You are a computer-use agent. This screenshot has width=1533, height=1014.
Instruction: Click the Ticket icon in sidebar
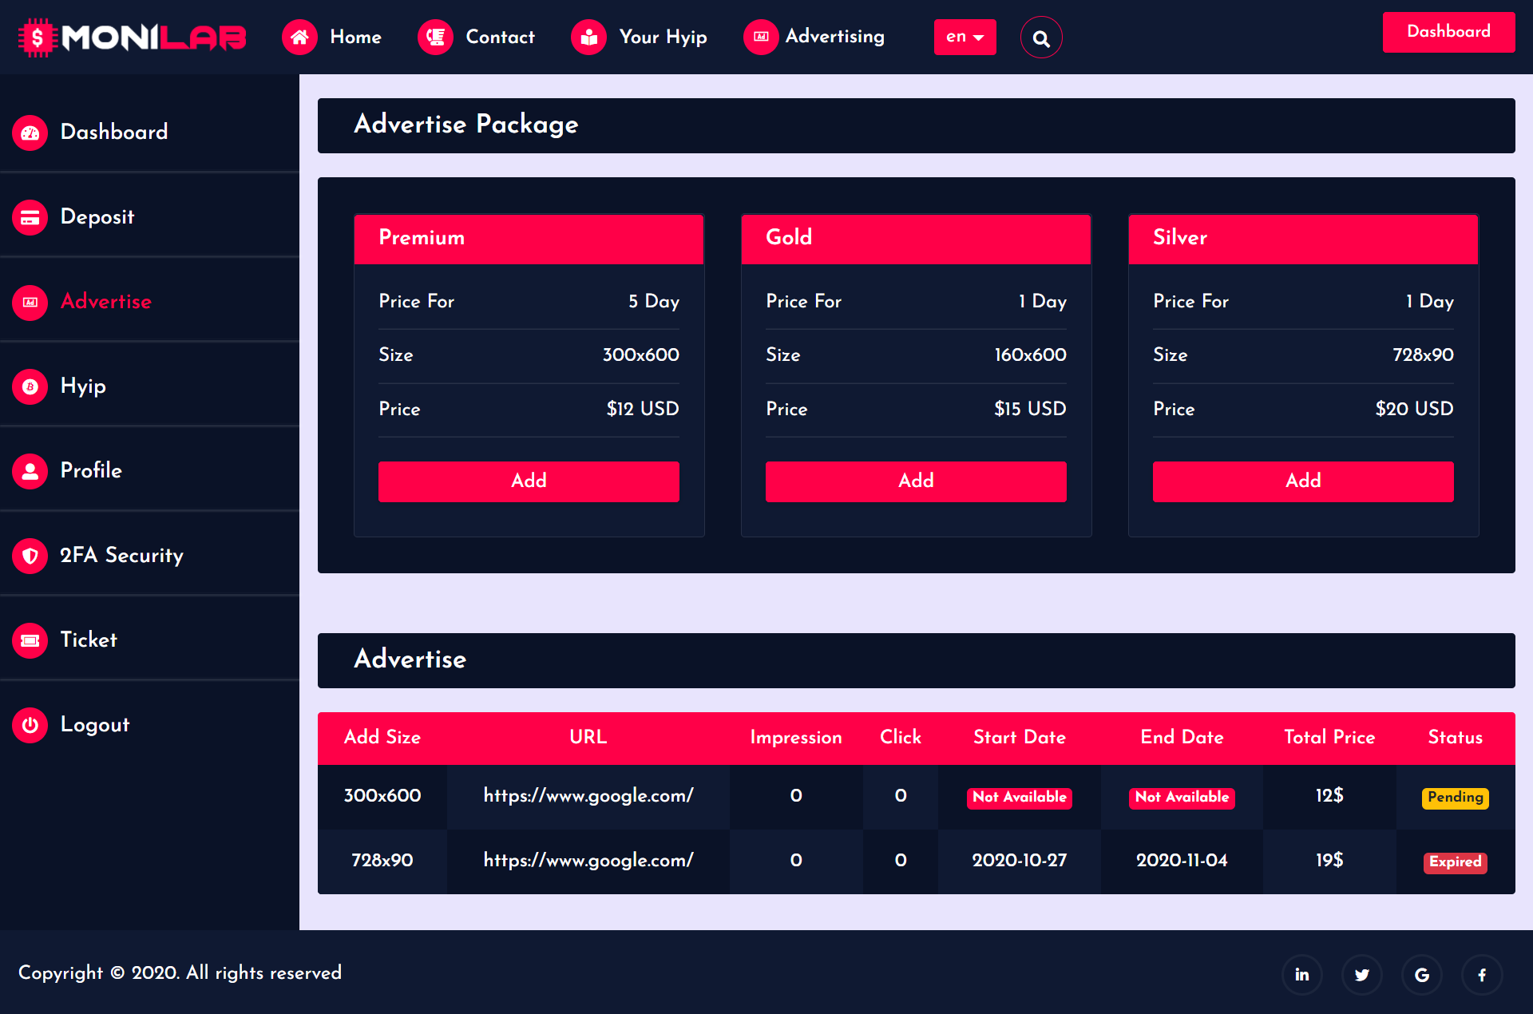point(30,640)
